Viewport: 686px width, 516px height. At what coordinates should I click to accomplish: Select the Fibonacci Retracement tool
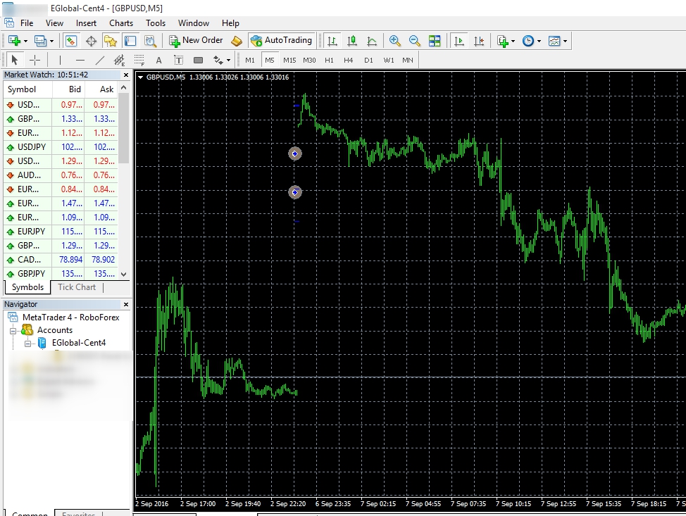click(139, 60)
